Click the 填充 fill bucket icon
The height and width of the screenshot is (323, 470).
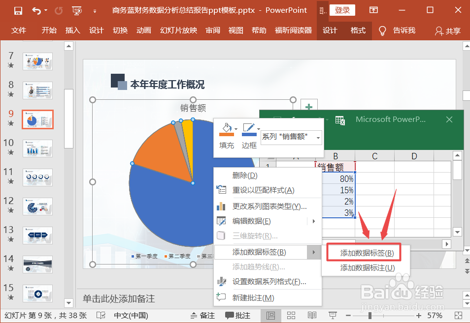[227, 129]
